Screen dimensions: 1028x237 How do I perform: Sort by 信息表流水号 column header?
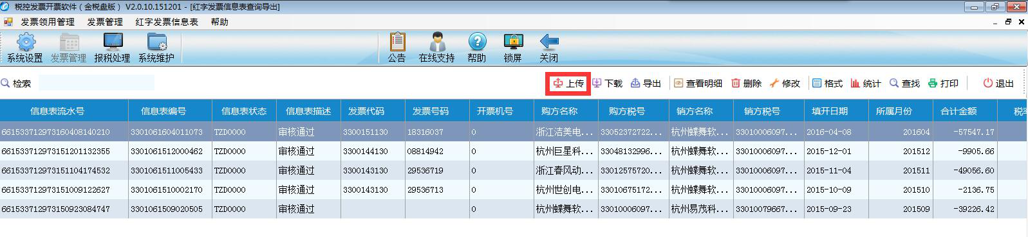tap(64, 111)
